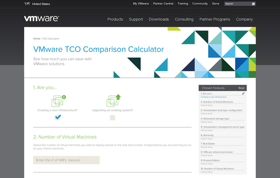Click the 'TCO Calculator' breadcrumb text
The image size is (280, 178).
(51, 38)
